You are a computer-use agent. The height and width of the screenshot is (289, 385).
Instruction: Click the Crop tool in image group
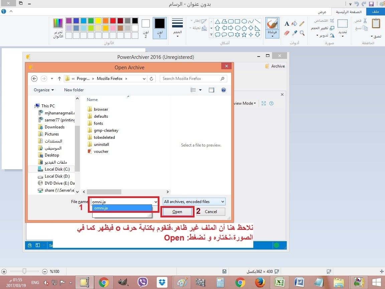pos(324,21)
